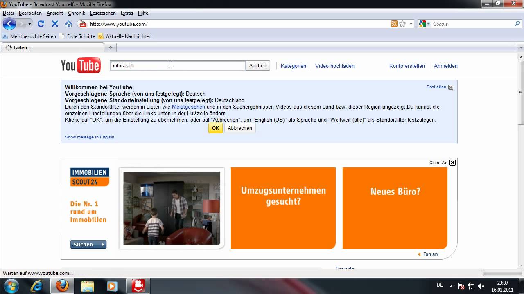Open the Ansicht menu
Screen dimensions: 524x294
point(55,13)
